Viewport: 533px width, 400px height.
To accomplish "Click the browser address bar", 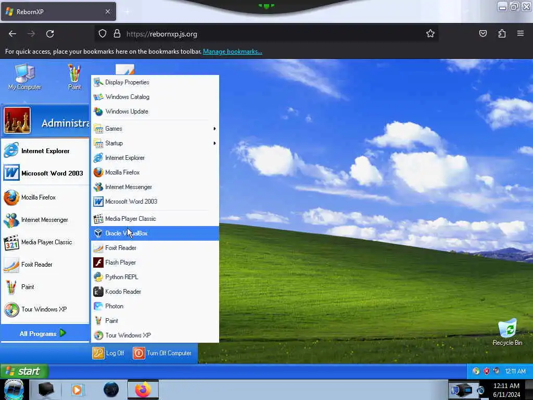I will point(266,34).
